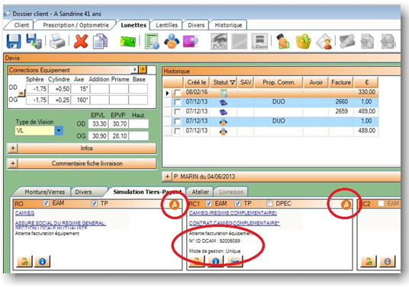Open the Divers tab next to Lentilles

tap(196, 25)
